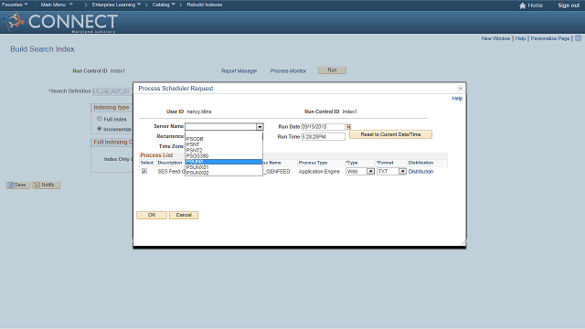Viewport: 585px width, 329px height.
Task: Close the Process Scheduler Request dialog
Action: 460,89
